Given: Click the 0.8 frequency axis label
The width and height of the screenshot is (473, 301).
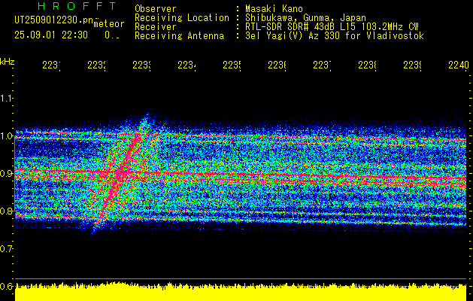Looking at the screenshot, I should [x=6, y=211].
